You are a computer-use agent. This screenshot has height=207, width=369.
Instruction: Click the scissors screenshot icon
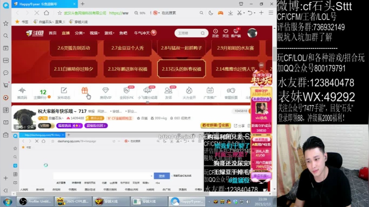pos(239,13)
